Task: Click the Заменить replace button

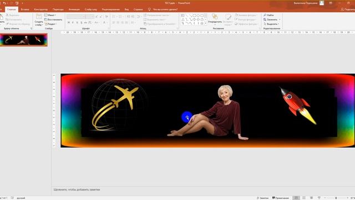Action: [272, 19]
